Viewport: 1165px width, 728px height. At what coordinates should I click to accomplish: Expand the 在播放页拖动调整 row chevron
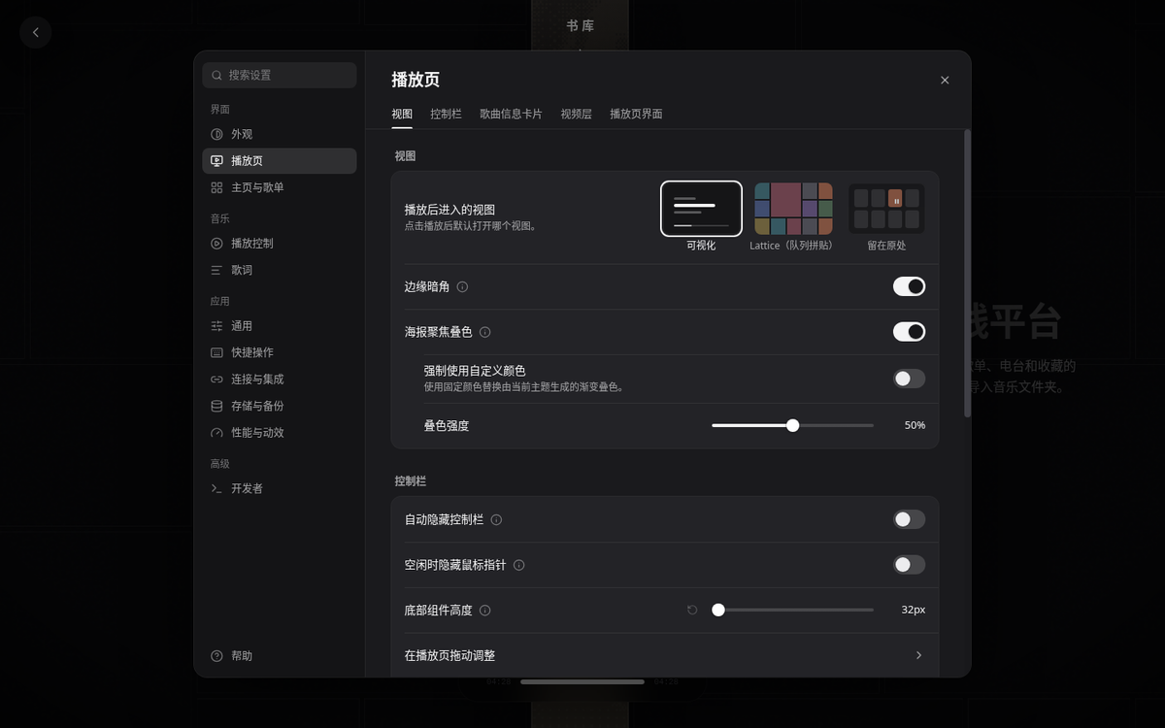(x=918, y=655)
